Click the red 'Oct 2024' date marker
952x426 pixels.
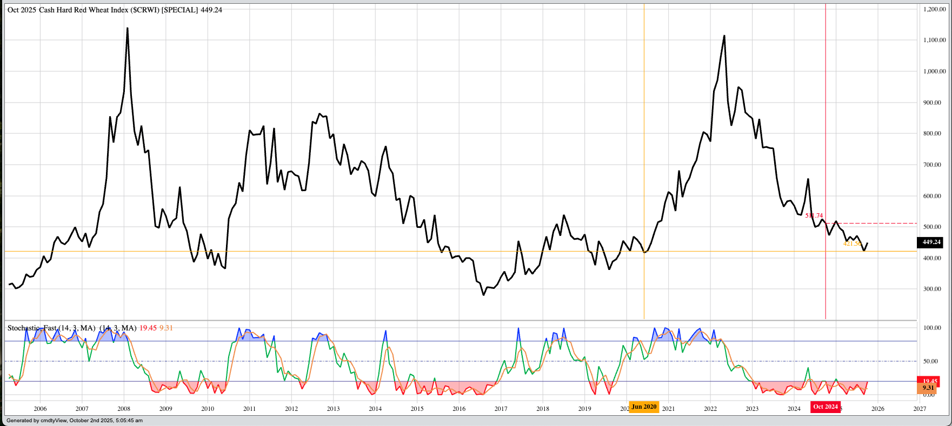tap(825, 407)
